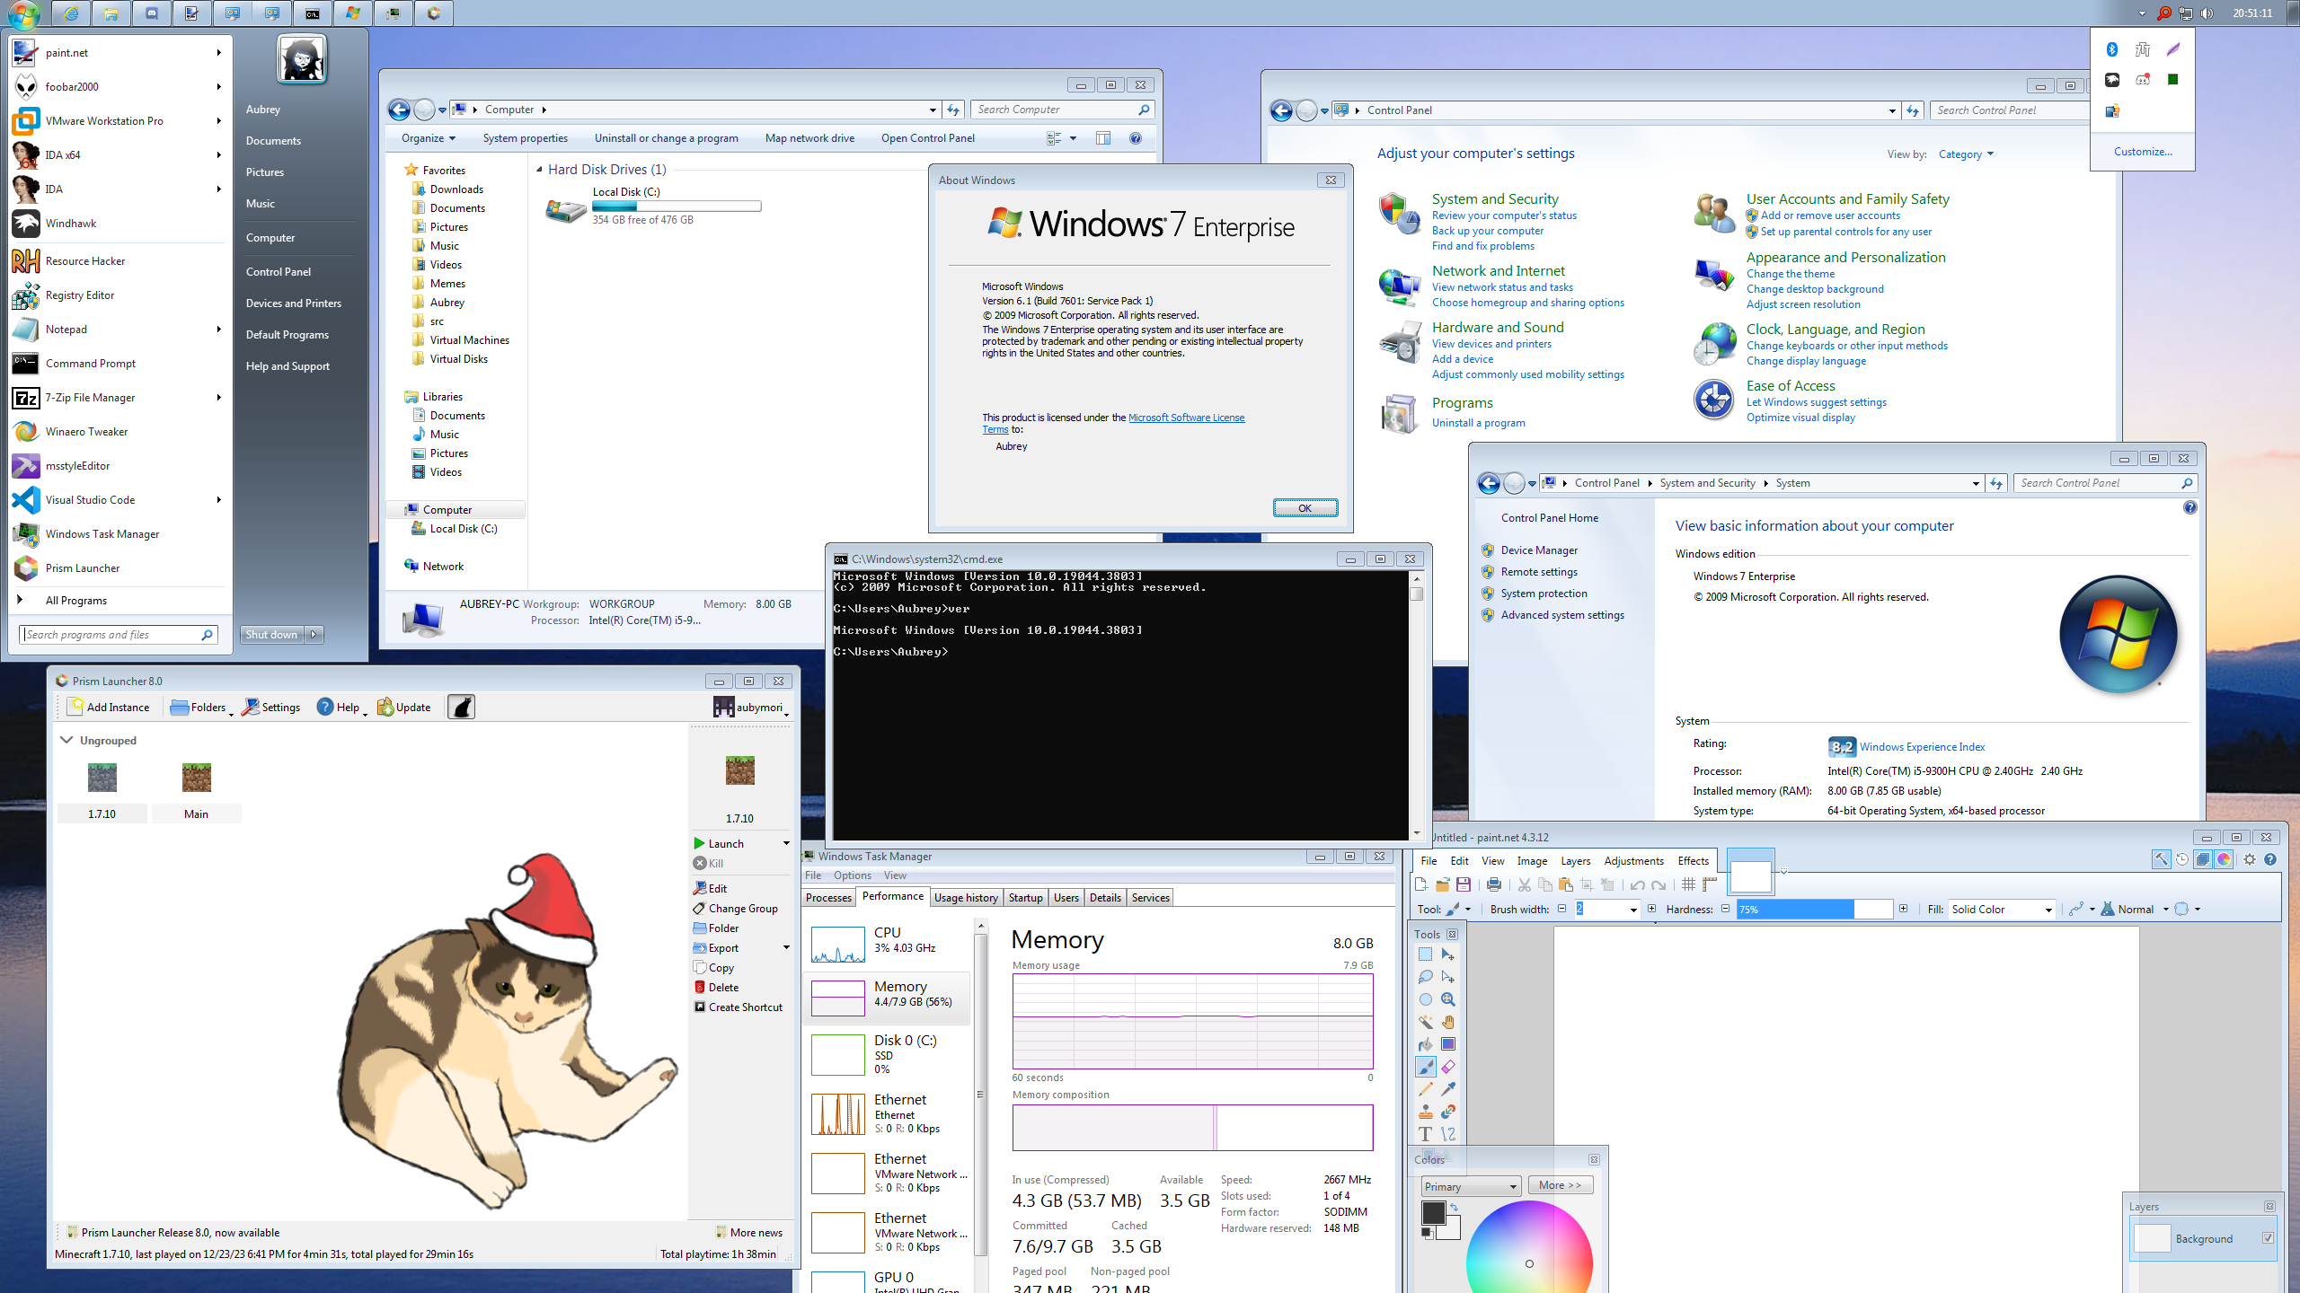
Task: Open the View by Category dropdown
Action: point(1966,154)
